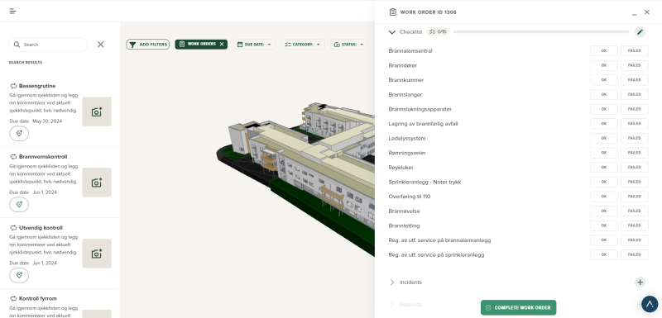Click the Due date May 30, 2024 text
Viewport: 662px width, 318px height.
[x=36, y=121]
